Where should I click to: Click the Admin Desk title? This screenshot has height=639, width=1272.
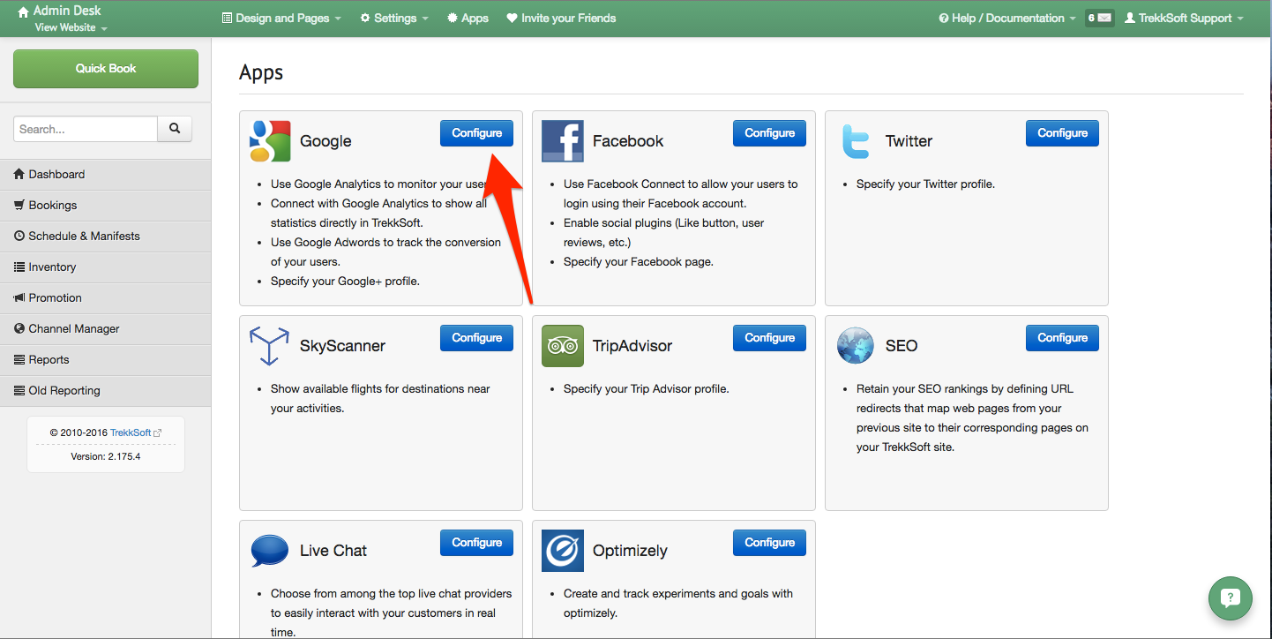(67, 11)
